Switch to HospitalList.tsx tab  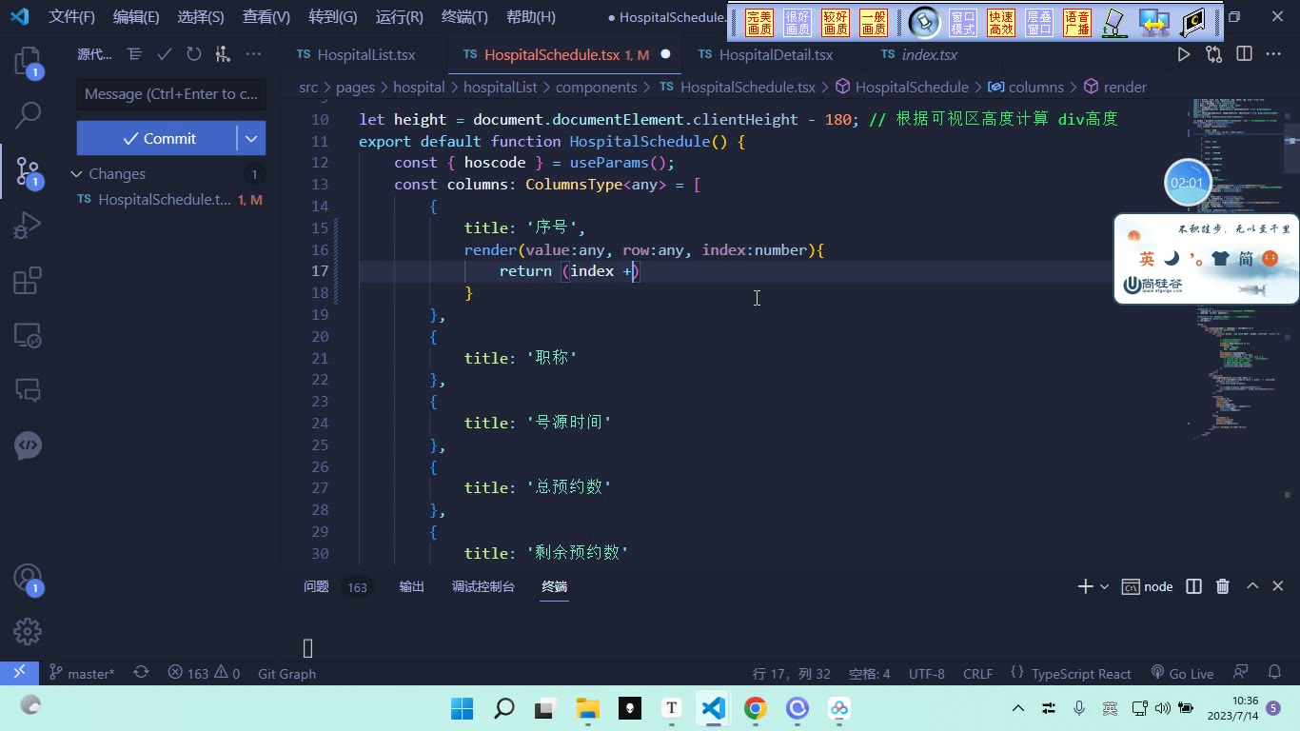[x=365, y=55]
